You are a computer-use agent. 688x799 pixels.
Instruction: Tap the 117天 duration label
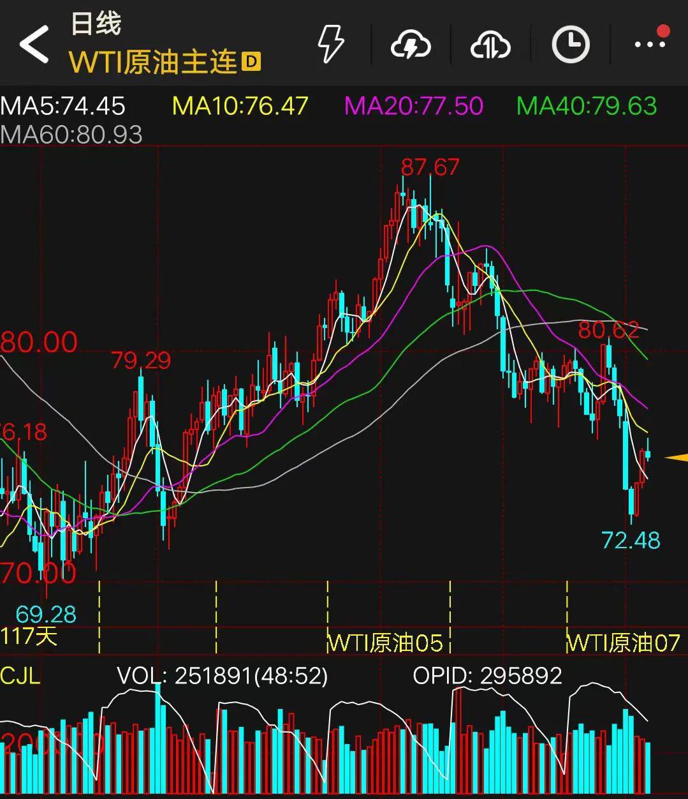click(x=29, y=636)
